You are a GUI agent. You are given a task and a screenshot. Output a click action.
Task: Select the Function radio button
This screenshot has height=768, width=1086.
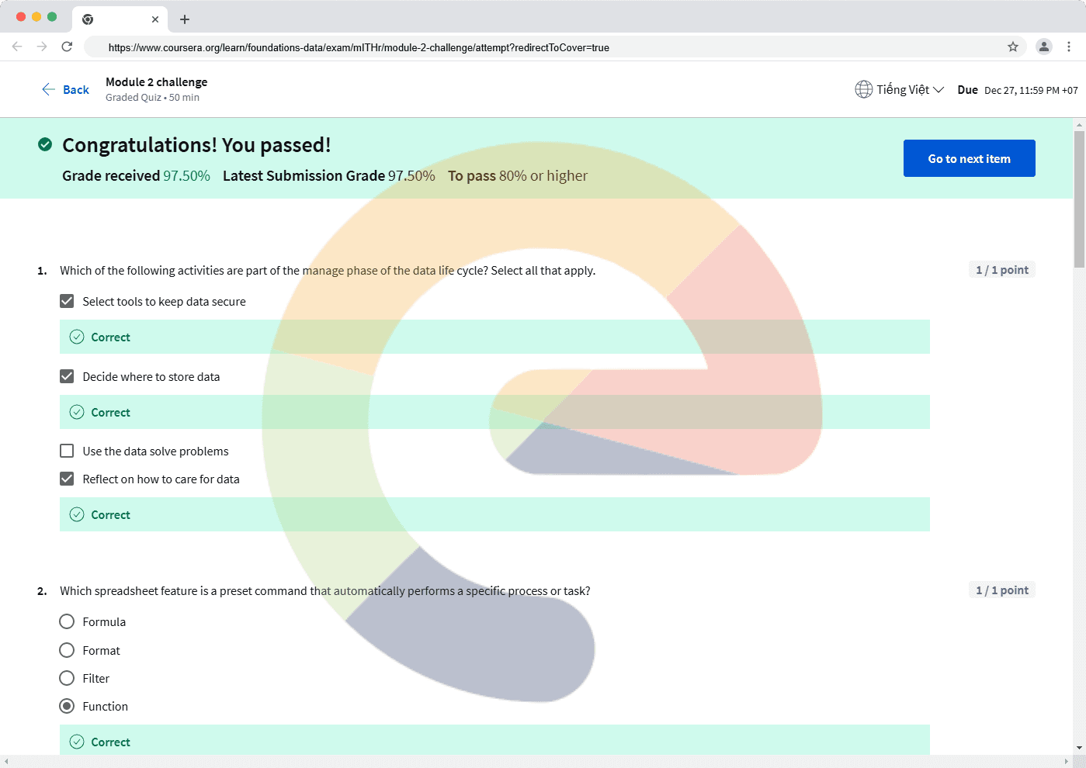(x=67, y=706)
